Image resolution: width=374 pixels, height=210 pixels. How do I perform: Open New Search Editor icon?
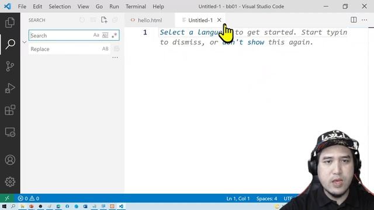pos(104,20)
